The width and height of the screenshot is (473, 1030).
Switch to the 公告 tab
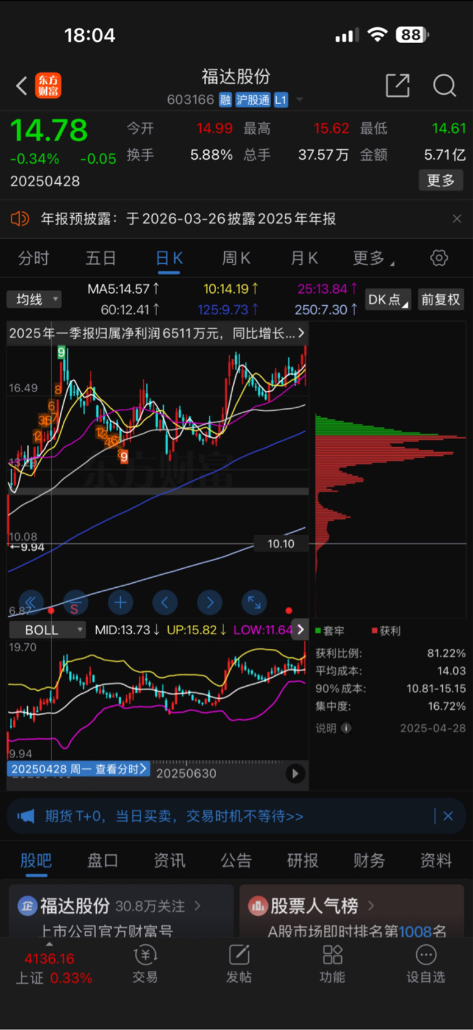click(x=236, y=860)
